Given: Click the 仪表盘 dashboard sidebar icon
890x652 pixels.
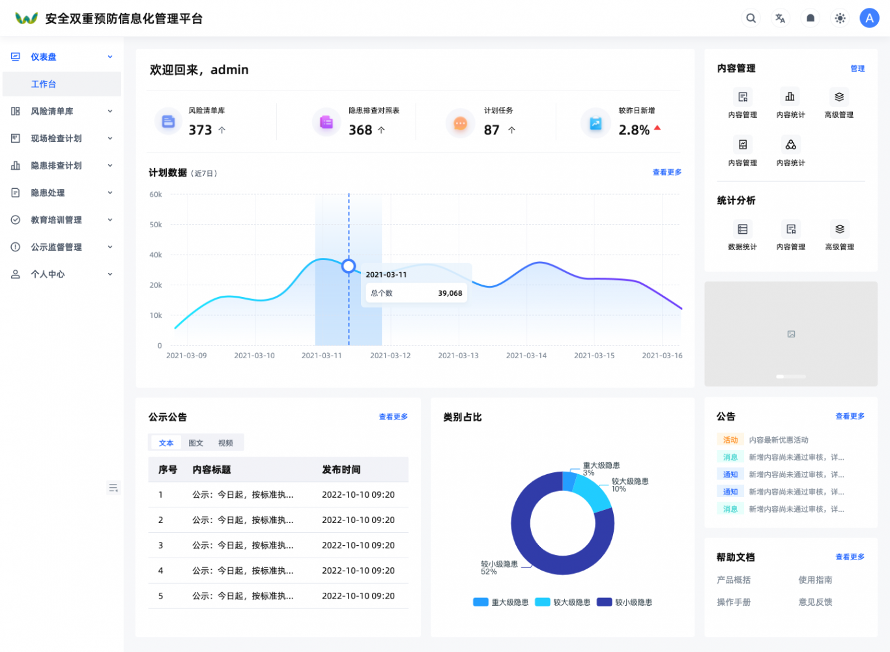Looking at the screenshot, I should pyautogui.click(x=16, y=57).
